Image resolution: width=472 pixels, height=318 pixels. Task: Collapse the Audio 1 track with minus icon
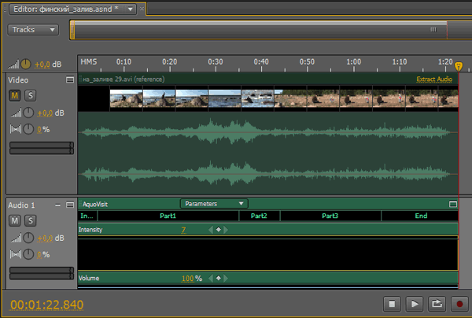coord(57,205)
